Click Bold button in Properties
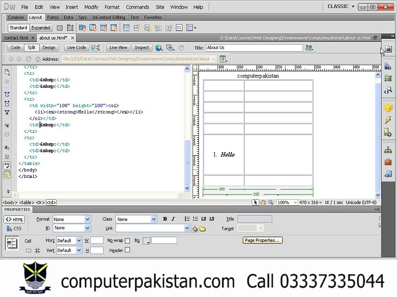The image size is (397, 297). coord(165,219)
